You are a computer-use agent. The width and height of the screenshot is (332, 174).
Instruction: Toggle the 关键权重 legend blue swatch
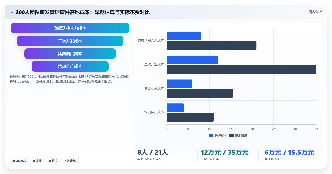(211, 136)
